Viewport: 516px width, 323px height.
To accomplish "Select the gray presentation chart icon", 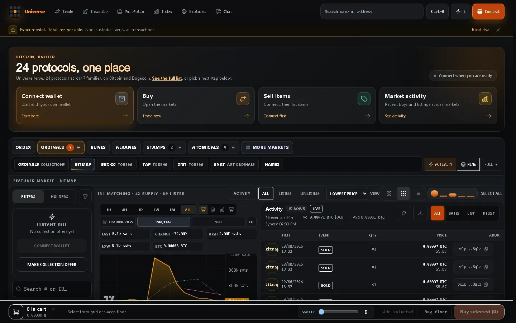I will (231, 210).
